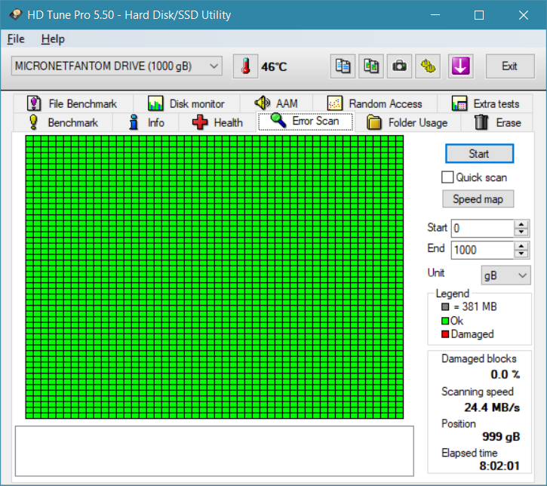Click the empty log box below the grid
This screenshot has height=486, width=547.
[x=214, y=451]
